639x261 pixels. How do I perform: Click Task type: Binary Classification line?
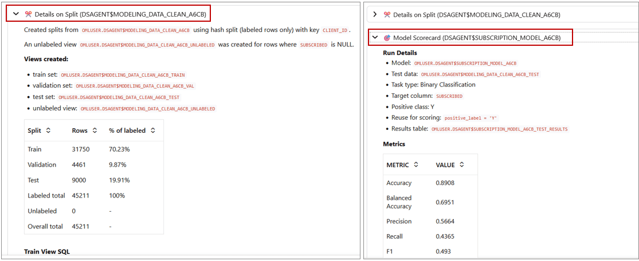433,85
